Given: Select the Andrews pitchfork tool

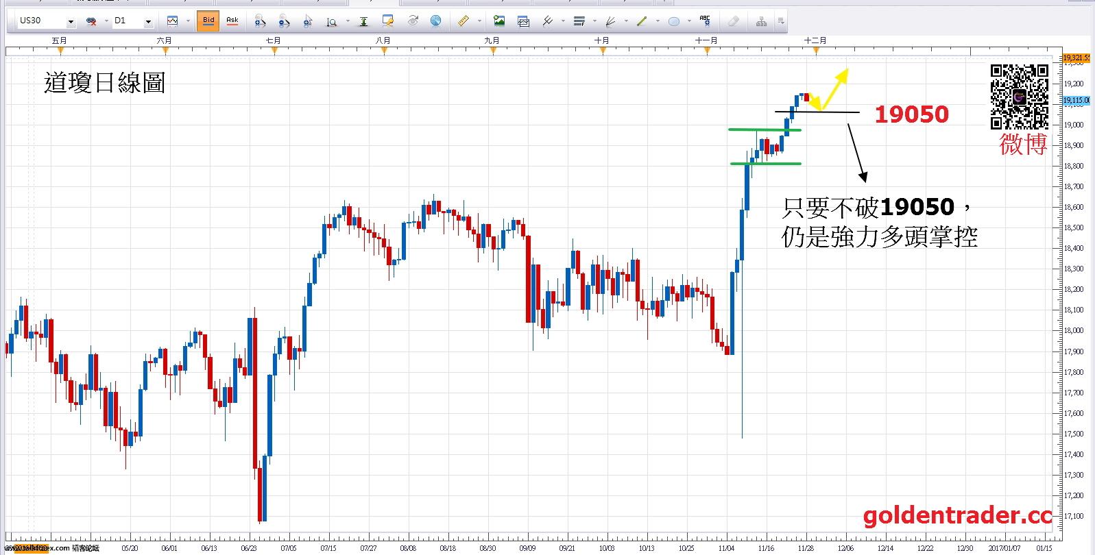Looking at the screenshot, I should (547, 21).
